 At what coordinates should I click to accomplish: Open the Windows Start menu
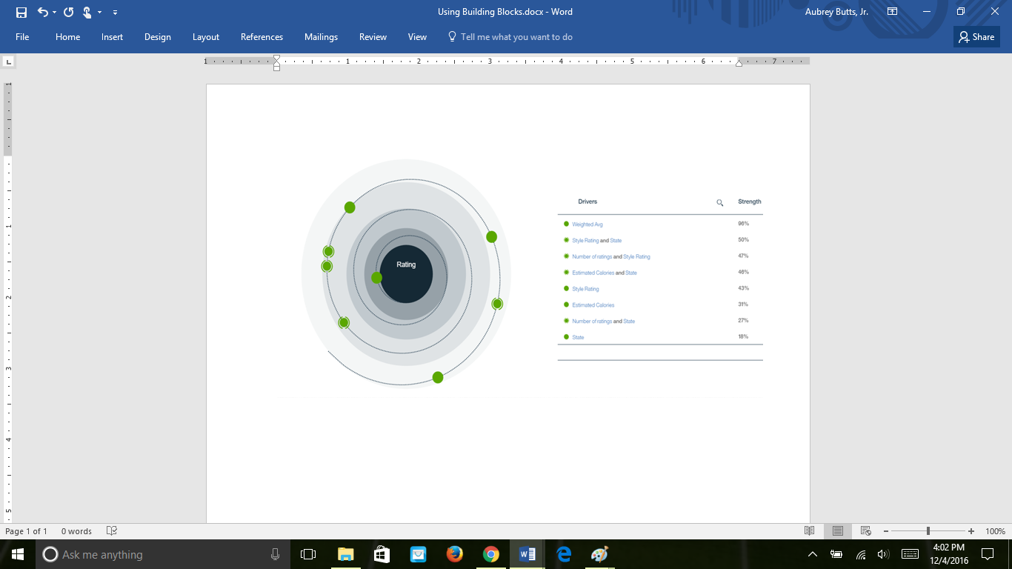[x=17, y=554]
